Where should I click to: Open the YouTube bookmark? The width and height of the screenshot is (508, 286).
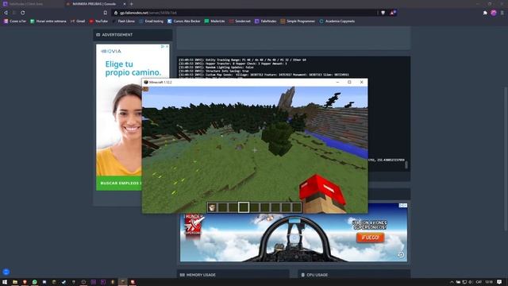point(98,21)
